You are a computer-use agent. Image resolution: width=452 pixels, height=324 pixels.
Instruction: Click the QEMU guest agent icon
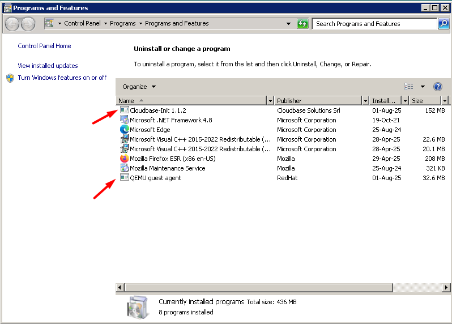(125, 178)
